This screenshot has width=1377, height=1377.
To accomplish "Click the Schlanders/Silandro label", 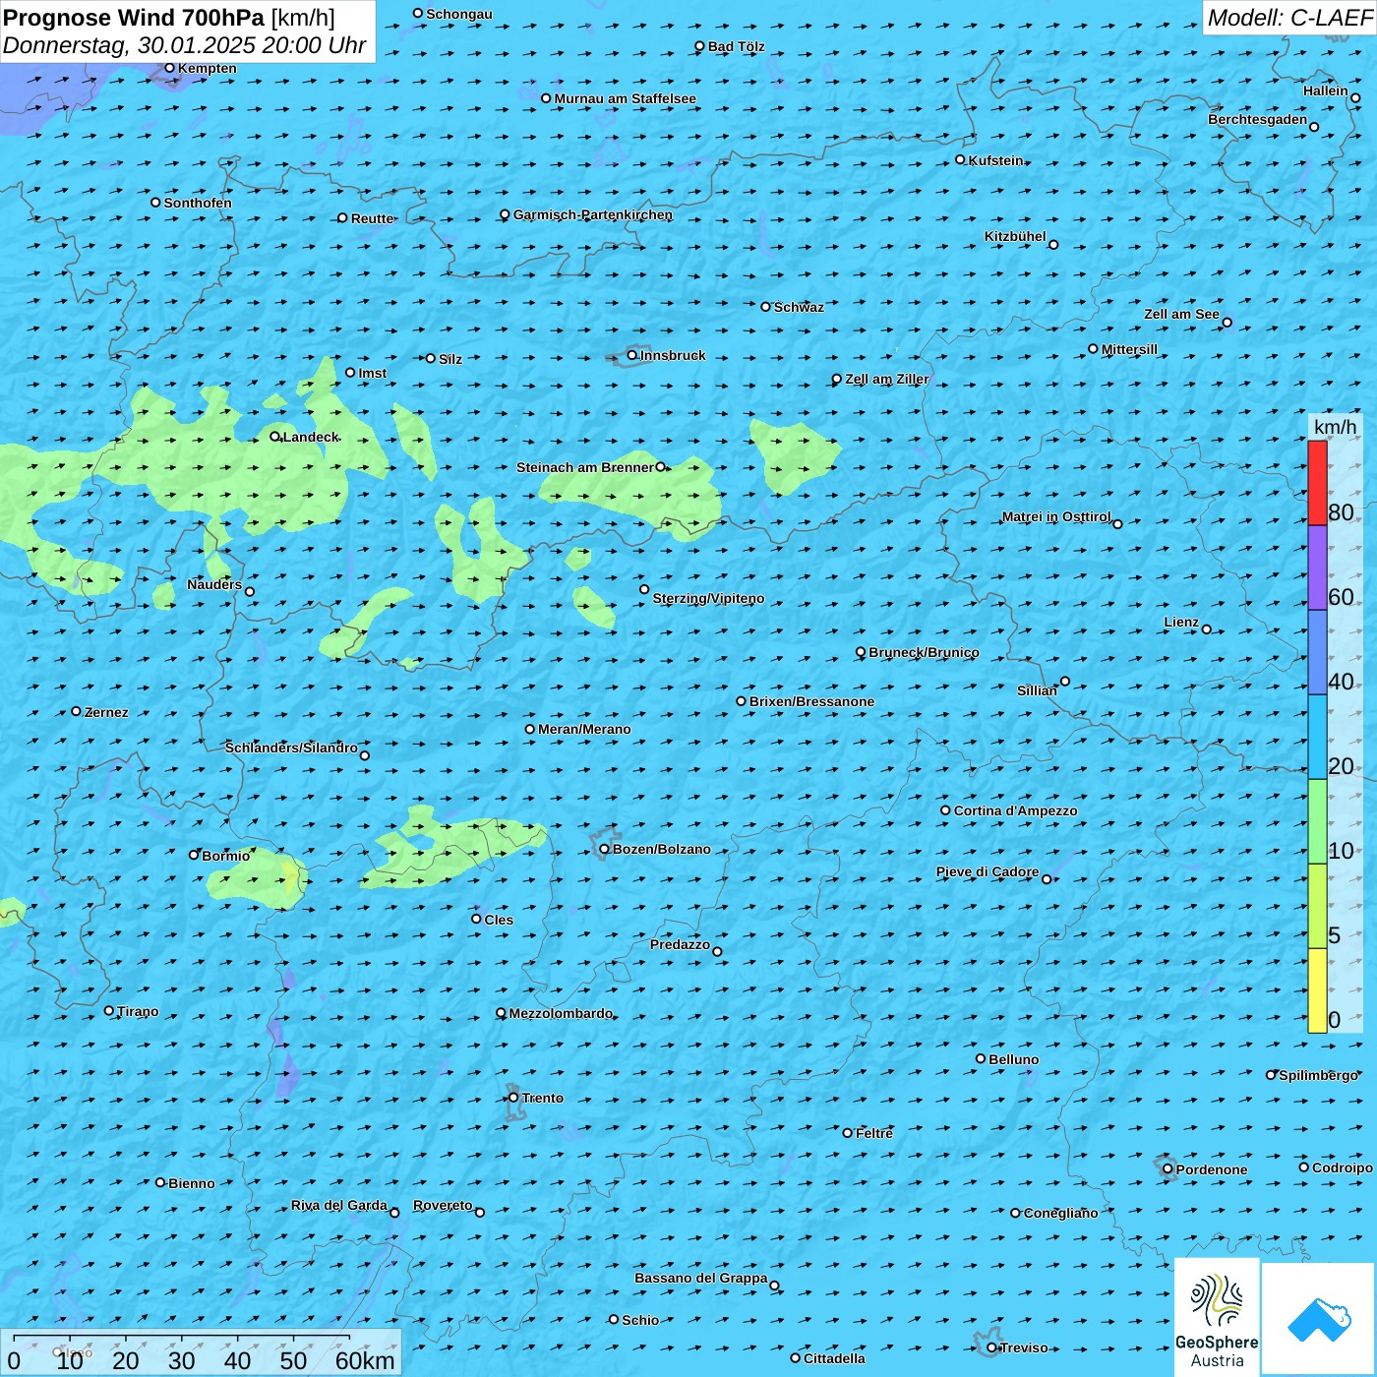I will click(x=291, y=748).
